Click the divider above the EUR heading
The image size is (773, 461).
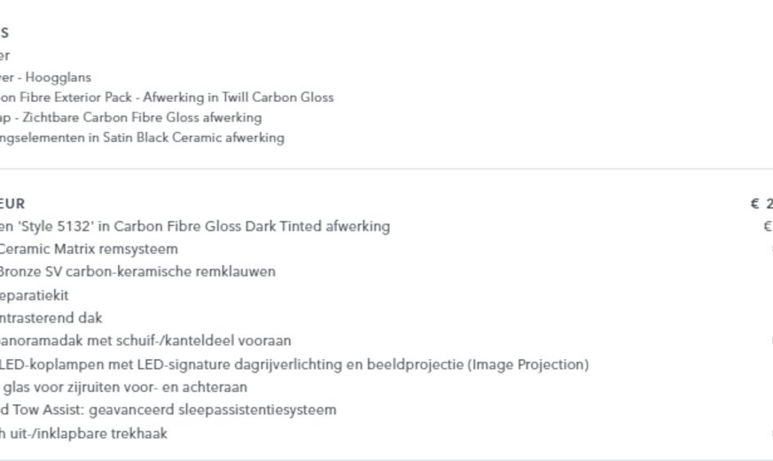tap(386, 168)
